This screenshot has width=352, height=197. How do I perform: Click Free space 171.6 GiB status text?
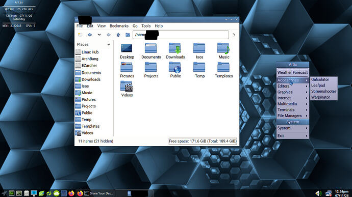tap(203, 141)
